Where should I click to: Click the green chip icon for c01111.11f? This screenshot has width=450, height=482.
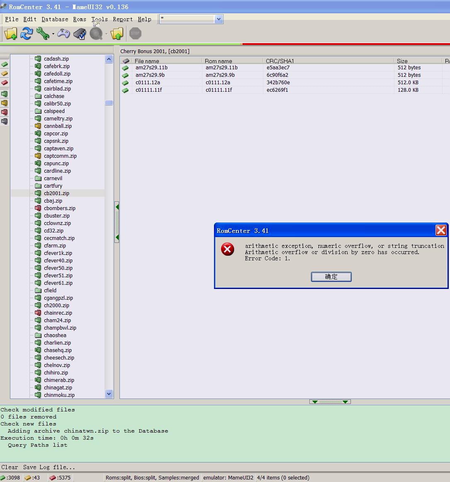click(125, 91)
